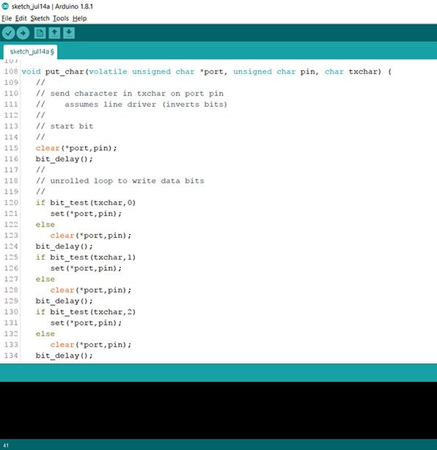Click the '// start bit' comment
The width and height of the screenshot is (437, 450).
pos(65,126)
